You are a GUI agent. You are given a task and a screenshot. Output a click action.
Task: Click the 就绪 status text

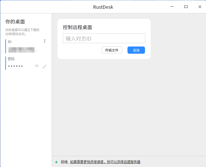pyautogui.click(x=64, y=162)
